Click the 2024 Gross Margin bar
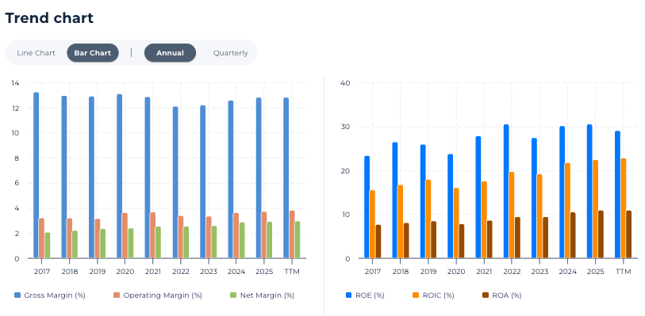The image size is (645, 316). (231, 179)
